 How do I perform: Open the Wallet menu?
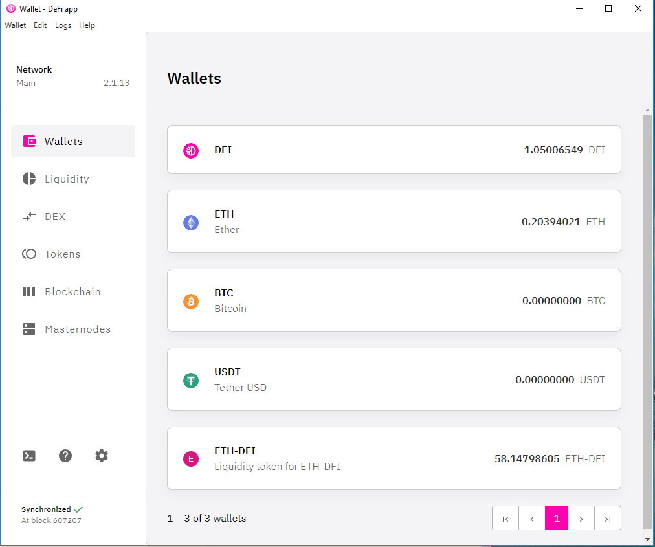tap(16, 25)
